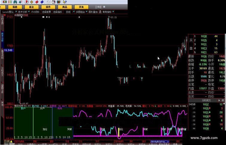Click the 2016/01 month label on timeline
This screenshot has height=145, width=226.
119,141
